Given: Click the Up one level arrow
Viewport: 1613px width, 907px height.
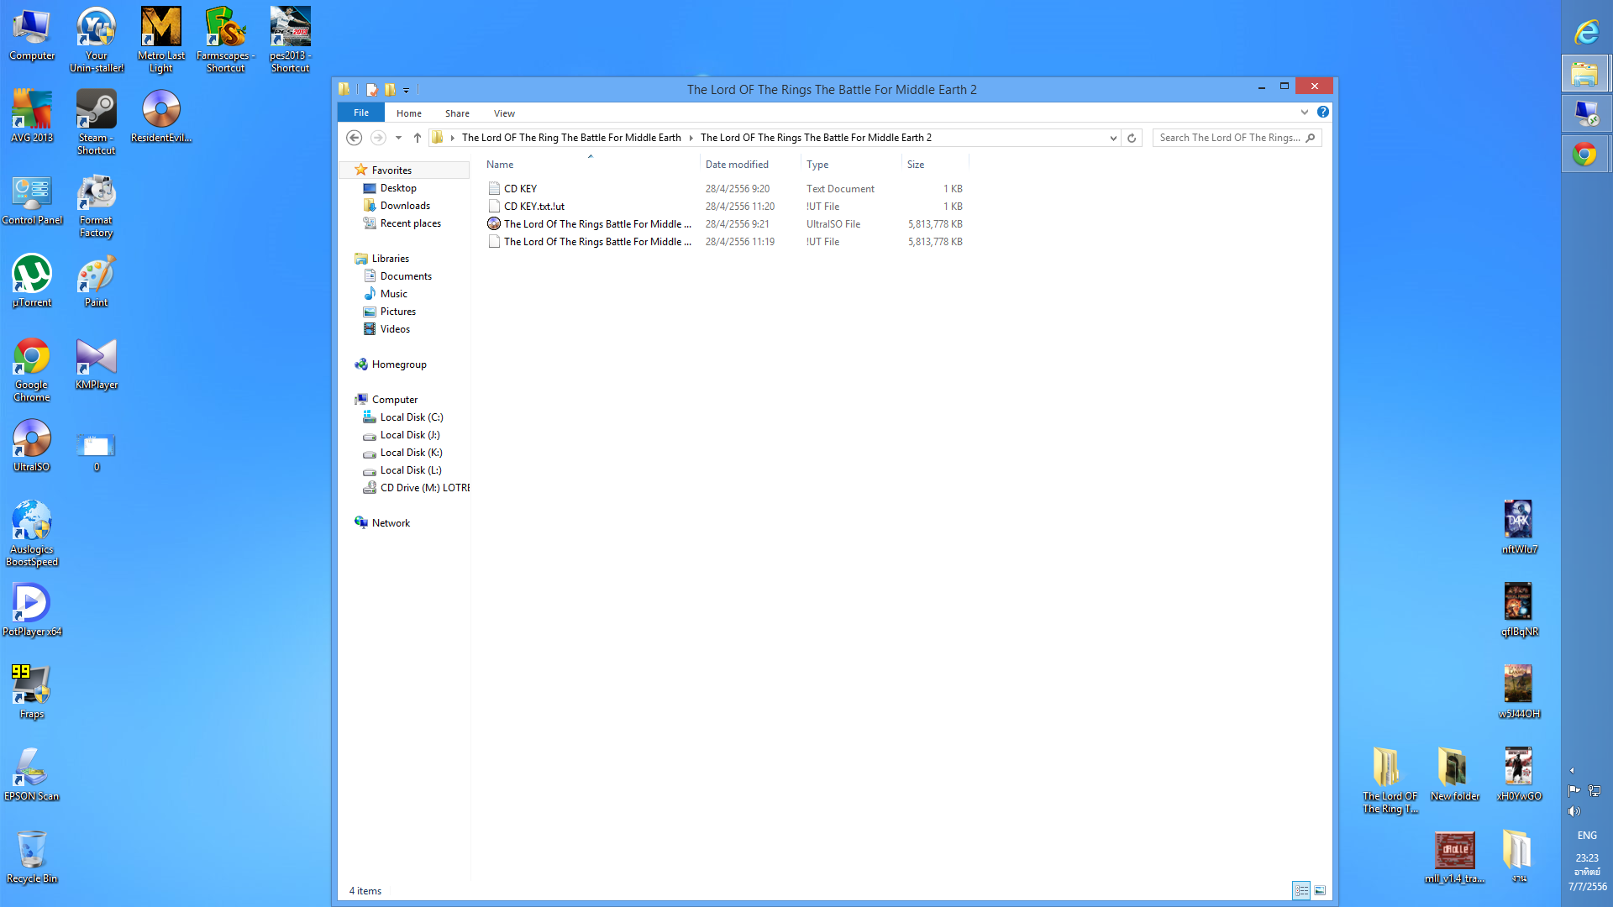Looking at the screenshot, I should point(418,138).
